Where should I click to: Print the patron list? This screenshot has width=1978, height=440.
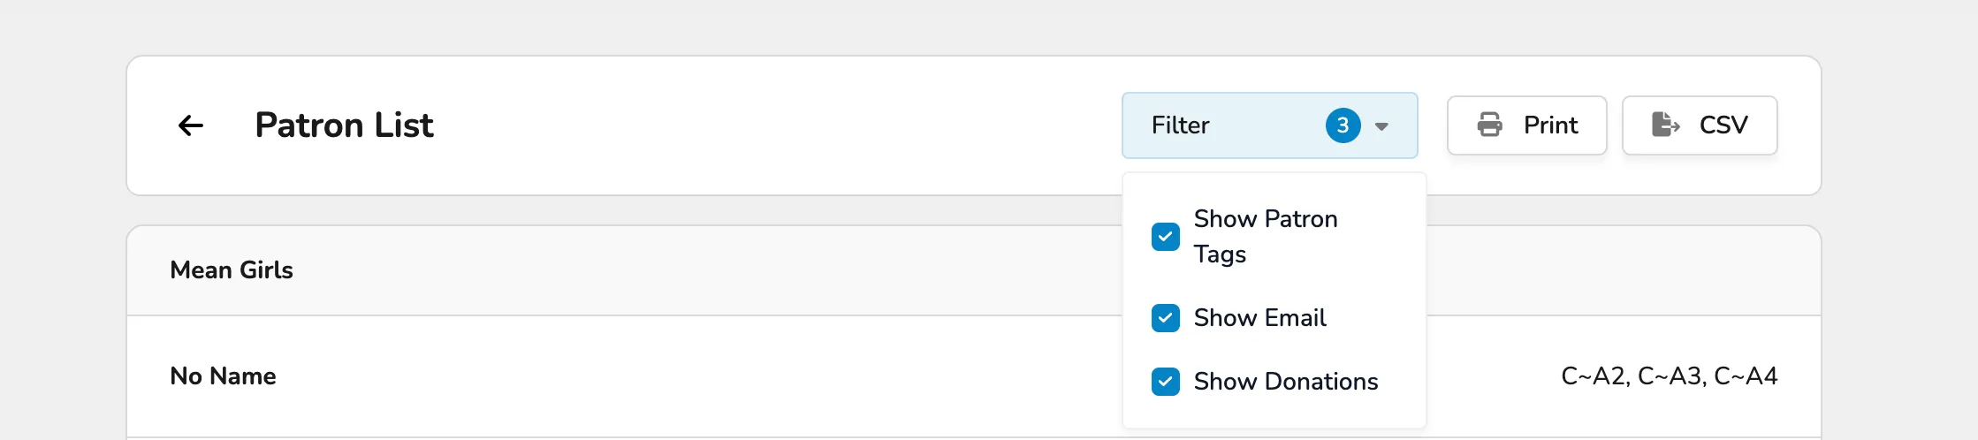[x=1526, y=125]
